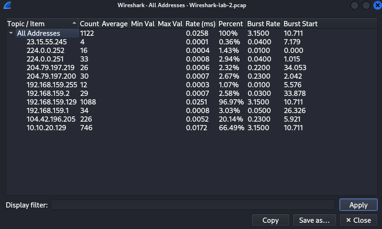Click the burst start value 26.326
The width and height of the screenshot is (382, 229).
(295, 111)
